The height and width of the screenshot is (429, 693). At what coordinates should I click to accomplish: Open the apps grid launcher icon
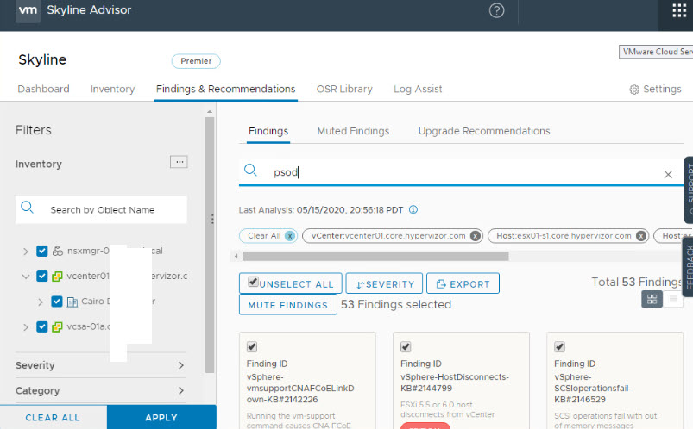click(679, 10)
